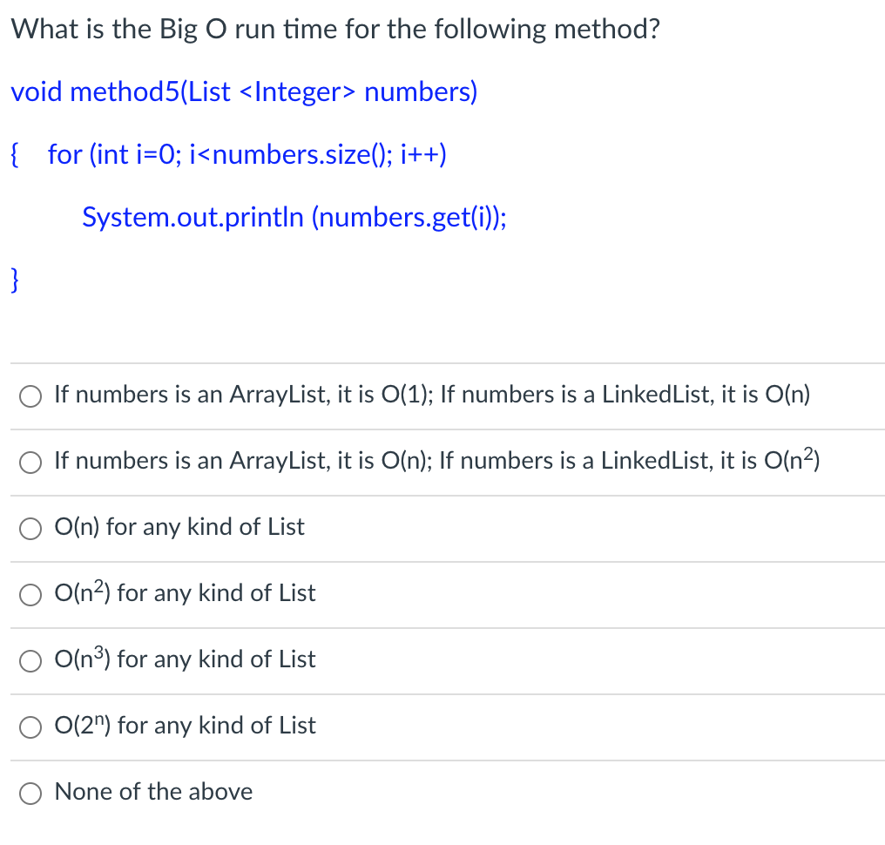
Task: Click the closing curly brace of the method
Action: [15, 280]
